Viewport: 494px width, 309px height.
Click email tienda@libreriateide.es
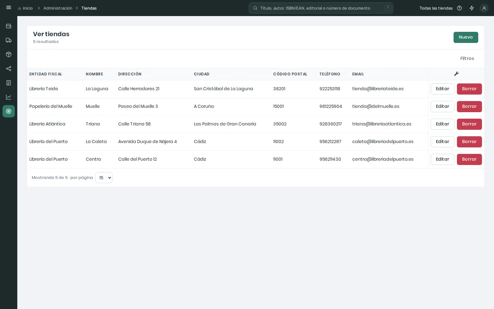pyautogui.click(x=378, y=89)
